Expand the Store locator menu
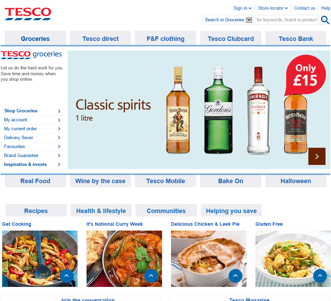The width and height of the screenshot is (331, 301). pos(273,8)
